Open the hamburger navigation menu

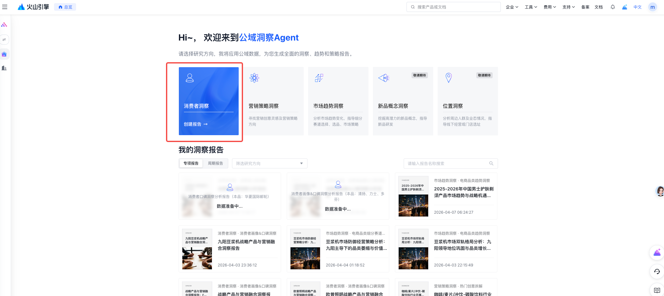point(5,7)
